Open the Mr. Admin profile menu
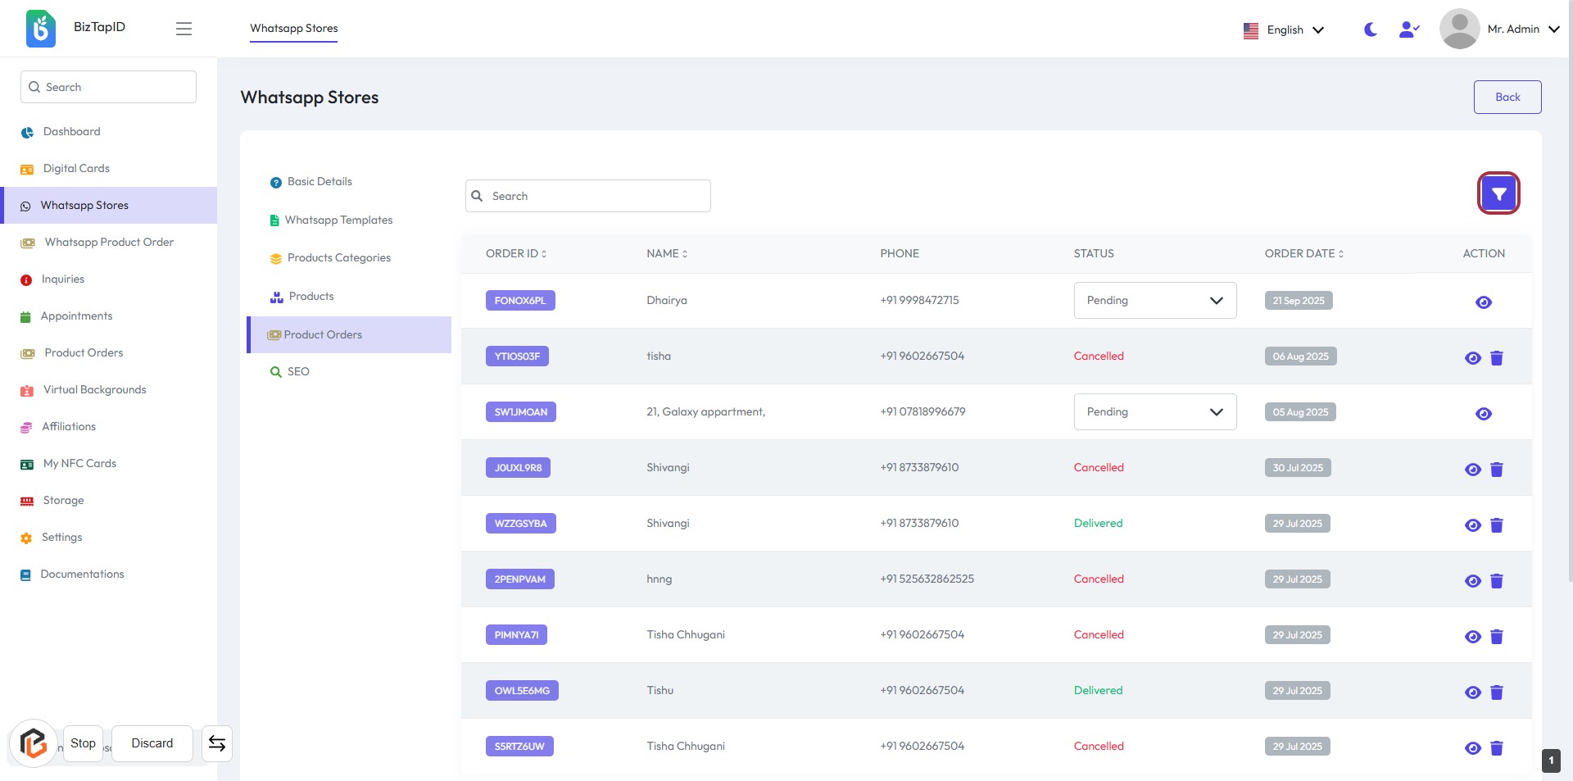The width and height of the screenshot is (1573, 781). tap(1499, 30)
